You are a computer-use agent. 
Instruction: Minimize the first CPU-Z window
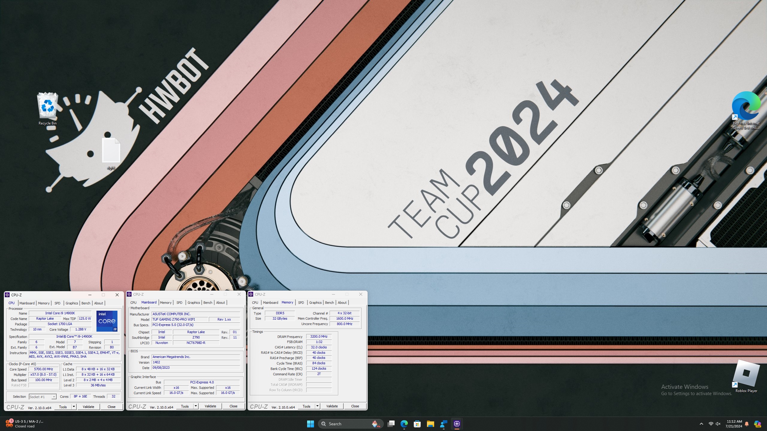coord(90,295)
